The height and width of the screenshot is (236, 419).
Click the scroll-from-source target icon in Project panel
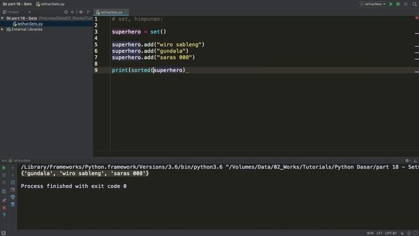[66, 12]
